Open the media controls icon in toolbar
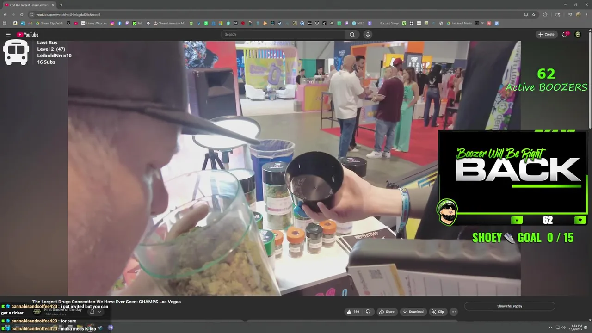This screenshot has width=592, height=333. click(570, 14)
